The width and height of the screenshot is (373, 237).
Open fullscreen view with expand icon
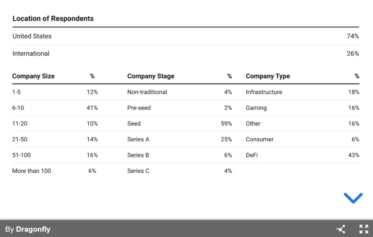pos(364,229)
